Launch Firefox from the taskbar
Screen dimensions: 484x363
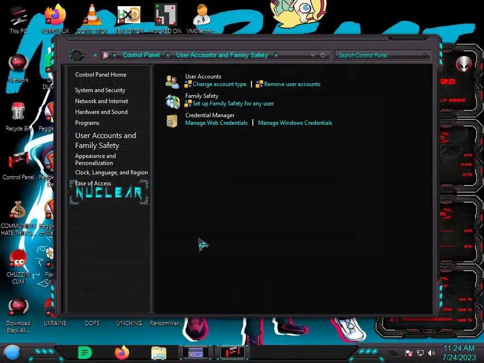tap(122, 353)
